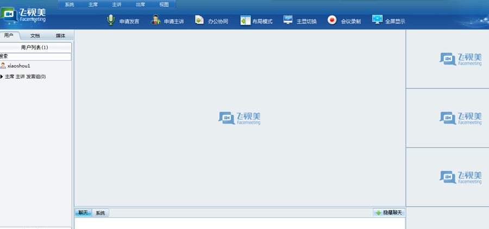Click the 全屏显示 label
This screenshot has width=489, height=229.
tap(395, 22)
